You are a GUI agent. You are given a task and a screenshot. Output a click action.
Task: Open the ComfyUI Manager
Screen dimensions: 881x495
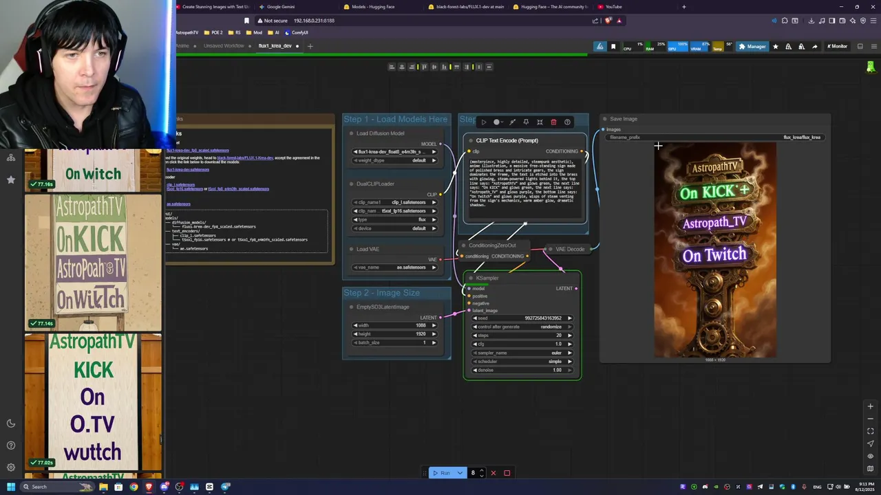[752, 47]
